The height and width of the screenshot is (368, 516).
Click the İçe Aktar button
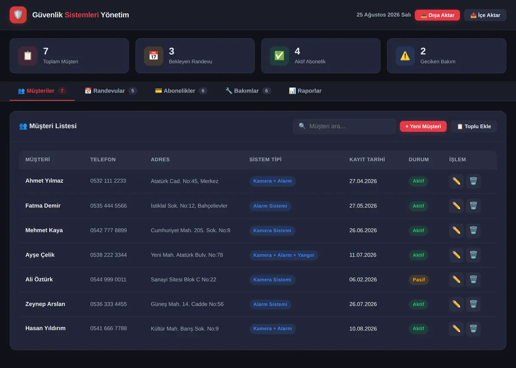click(485, 15)
